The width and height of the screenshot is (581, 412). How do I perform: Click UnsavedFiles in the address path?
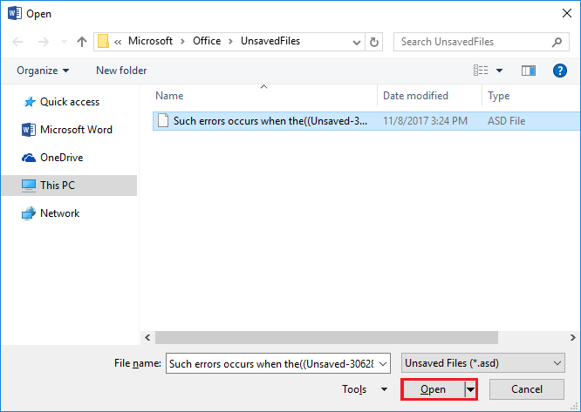pos(270,41)
